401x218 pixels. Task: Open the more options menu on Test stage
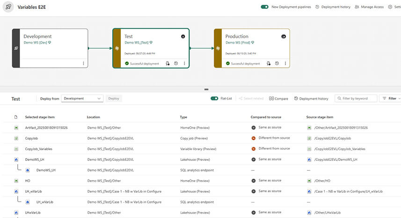(x=184, y=64)
